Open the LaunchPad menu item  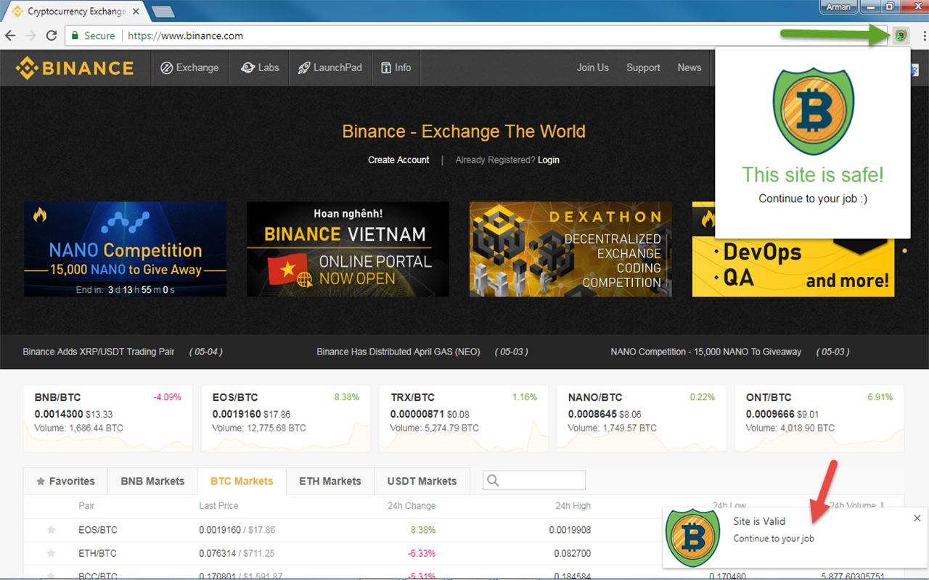pyautogui.click(x=330, y=67)
